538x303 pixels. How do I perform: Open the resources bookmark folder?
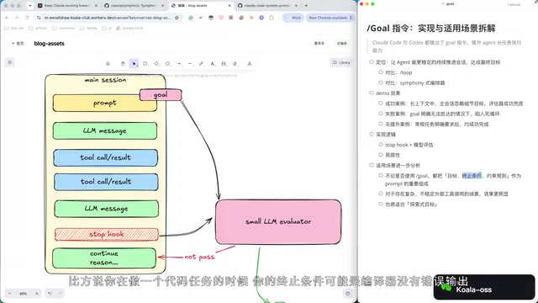pyautogui.click(x=64, y=28)
